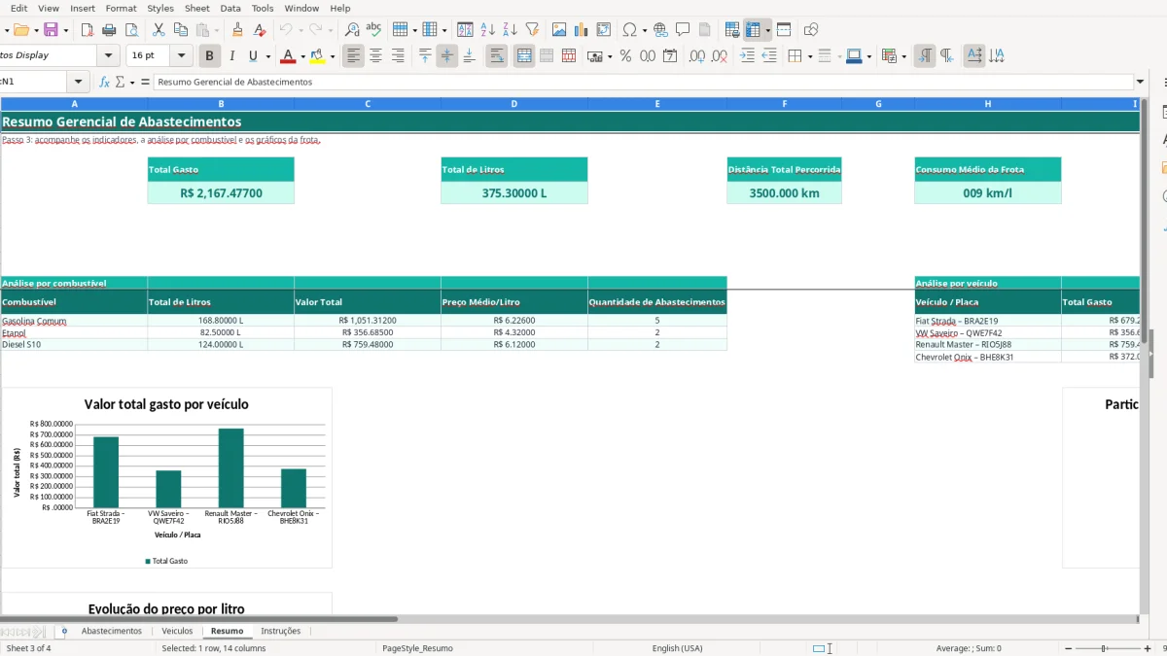Save the document using the Save icon
This screenshot has width=1167, height=656.
click(x=51, y=30)
